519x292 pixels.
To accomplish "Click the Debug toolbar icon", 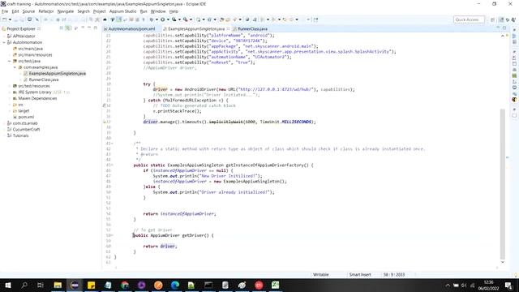I will click(x=152, y=19).
